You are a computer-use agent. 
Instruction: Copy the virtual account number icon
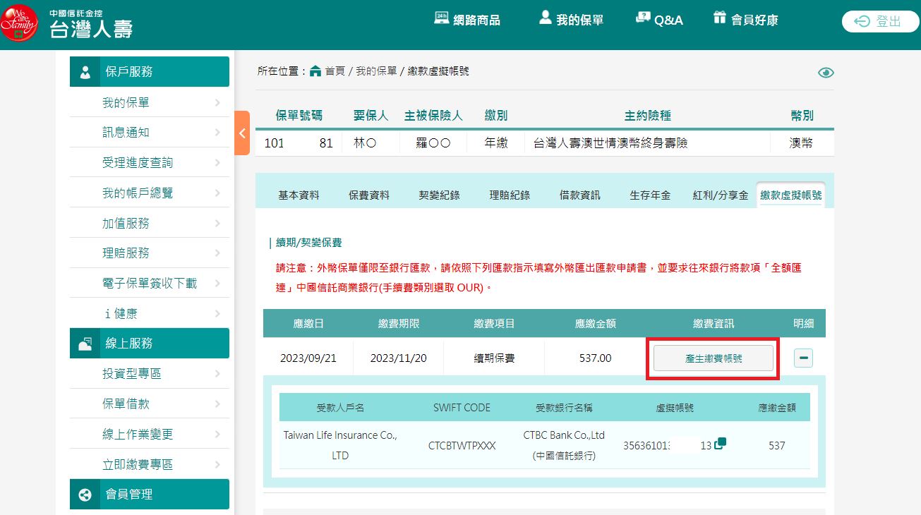[720, 444]
